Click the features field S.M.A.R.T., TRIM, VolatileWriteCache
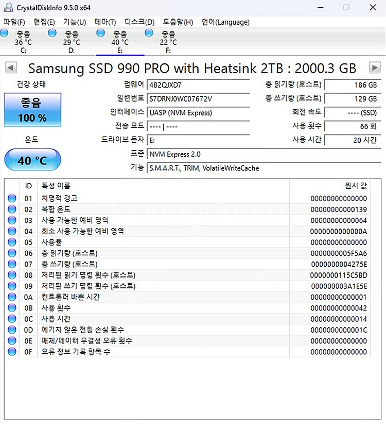 coord(264,168)
